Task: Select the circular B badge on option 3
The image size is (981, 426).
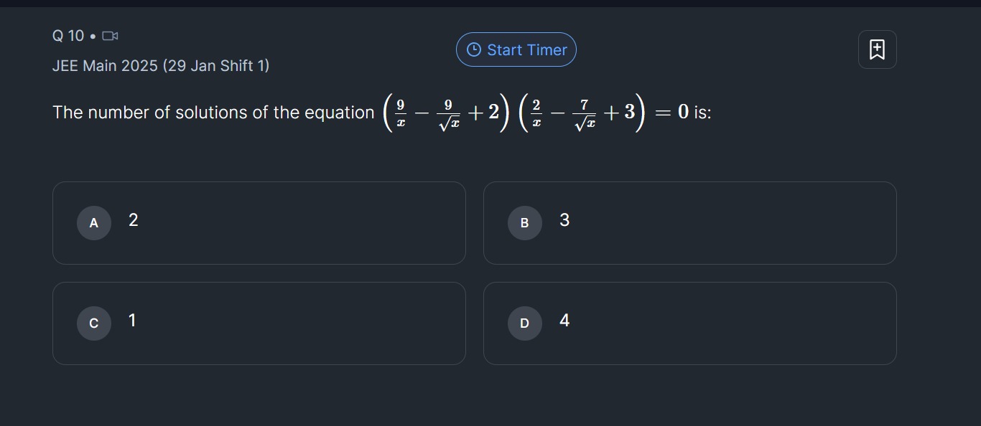Action: [x=524, y=223]
